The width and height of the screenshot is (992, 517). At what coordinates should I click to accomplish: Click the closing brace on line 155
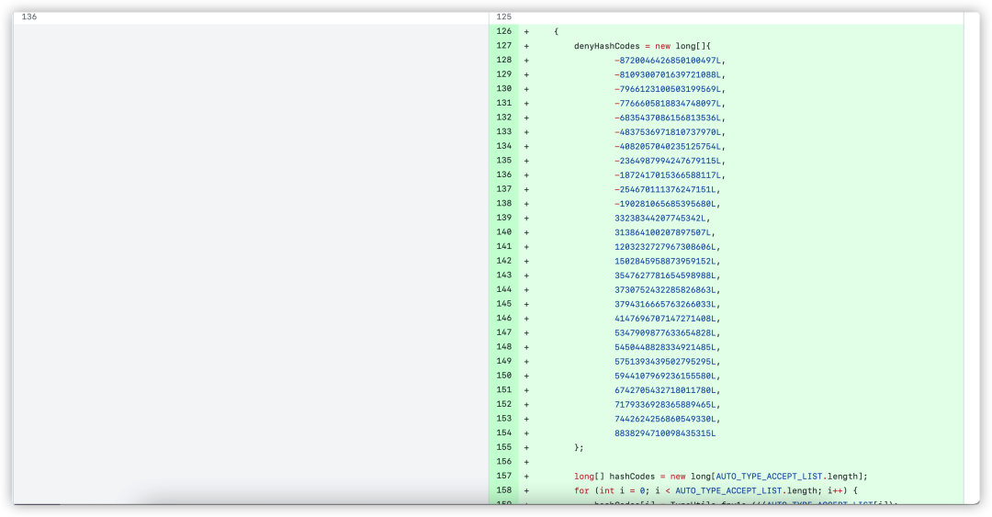[576, 448]
